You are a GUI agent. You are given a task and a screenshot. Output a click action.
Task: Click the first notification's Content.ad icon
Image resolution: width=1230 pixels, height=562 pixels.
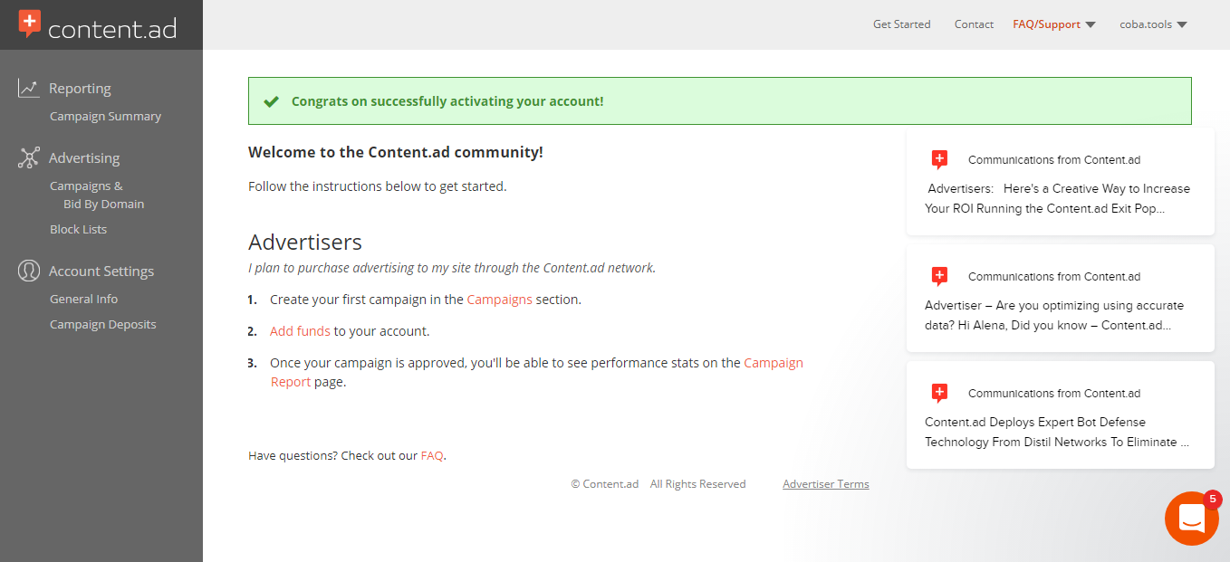939,160
